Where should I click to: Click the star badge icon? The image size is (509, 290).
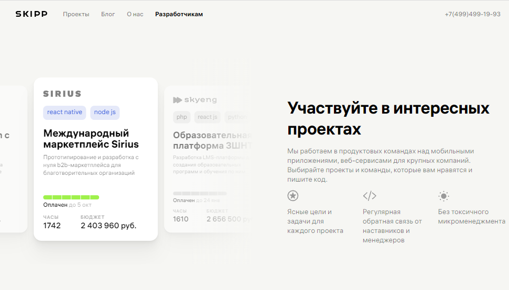point(293,196)
